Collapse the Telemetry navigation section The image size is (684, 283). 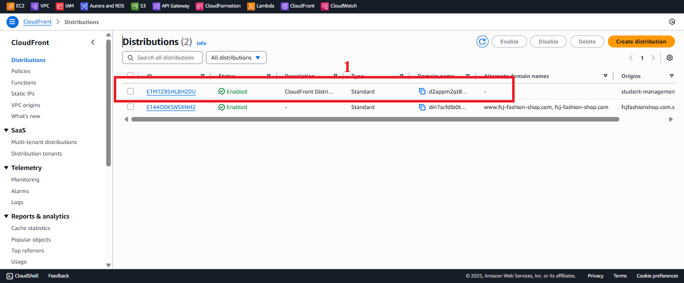pos(7,168)
